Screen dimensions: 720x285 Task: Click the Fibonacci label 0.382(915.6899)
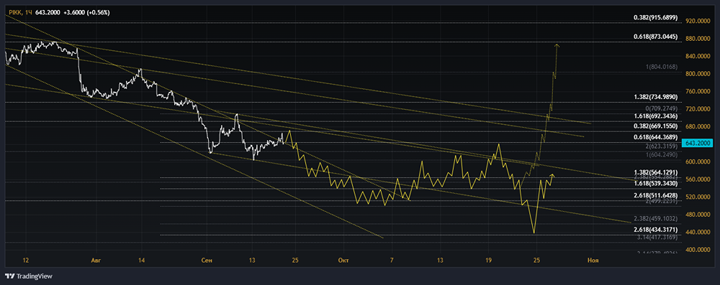point(656,17)
